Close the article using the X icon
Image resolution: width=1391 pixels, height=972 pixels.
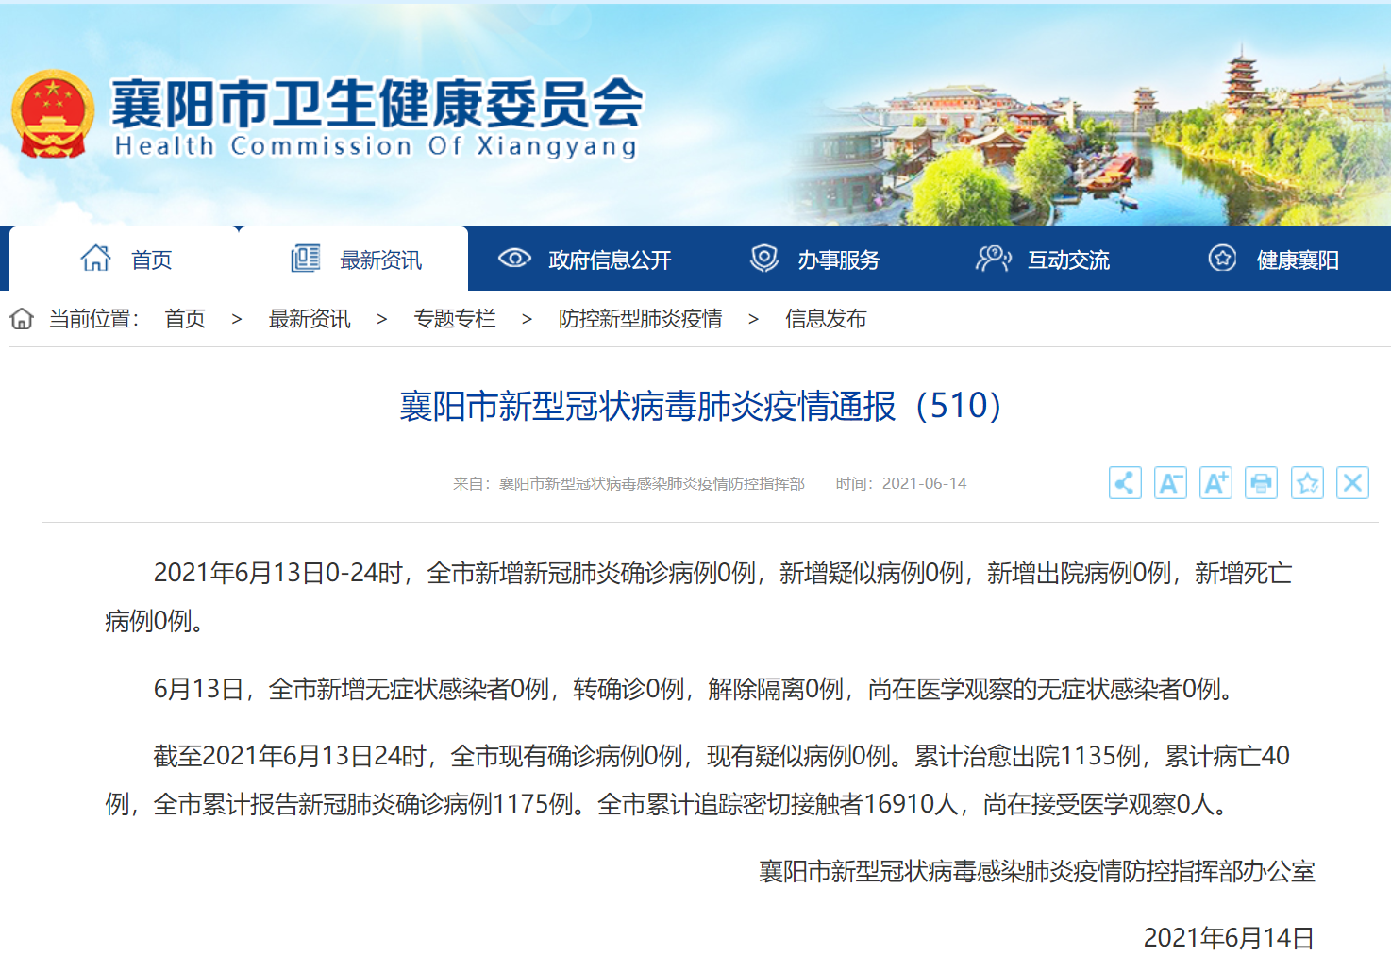tap(1352, 482)
